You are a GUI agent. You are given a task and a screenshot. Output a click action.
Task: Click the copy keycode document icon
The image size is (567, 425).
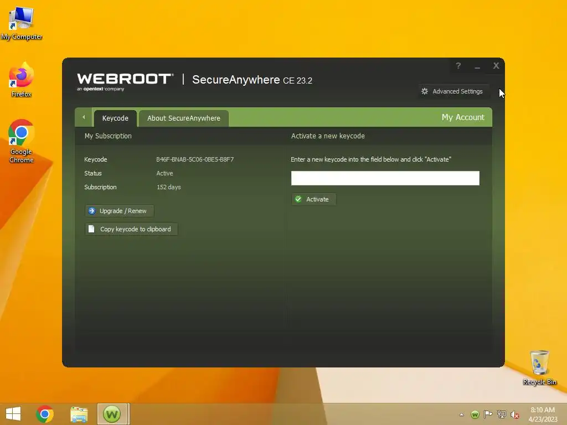coord(91,229)
